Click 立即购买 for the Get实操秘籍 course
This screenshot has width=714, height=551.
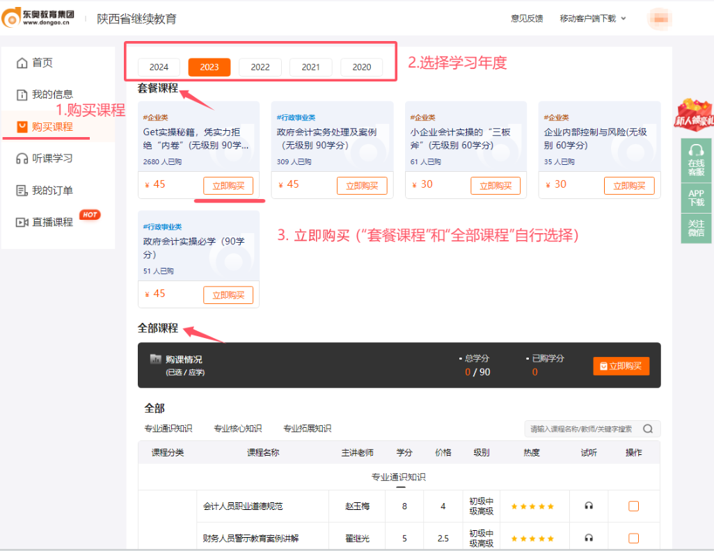(229, 185)
